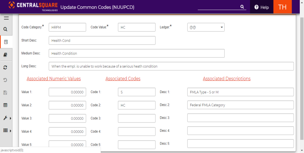The width and height of the screenshot is (304, 153).
Task: Click the vertical page scrollbar
Action: (x=302, y=78)
